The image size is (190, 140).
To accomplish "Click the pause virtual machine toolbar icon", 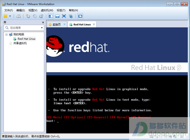I will (x=6, y=16).
